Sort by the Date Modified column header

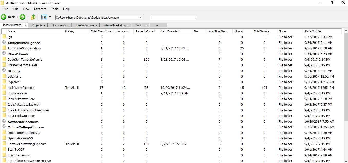322,31
